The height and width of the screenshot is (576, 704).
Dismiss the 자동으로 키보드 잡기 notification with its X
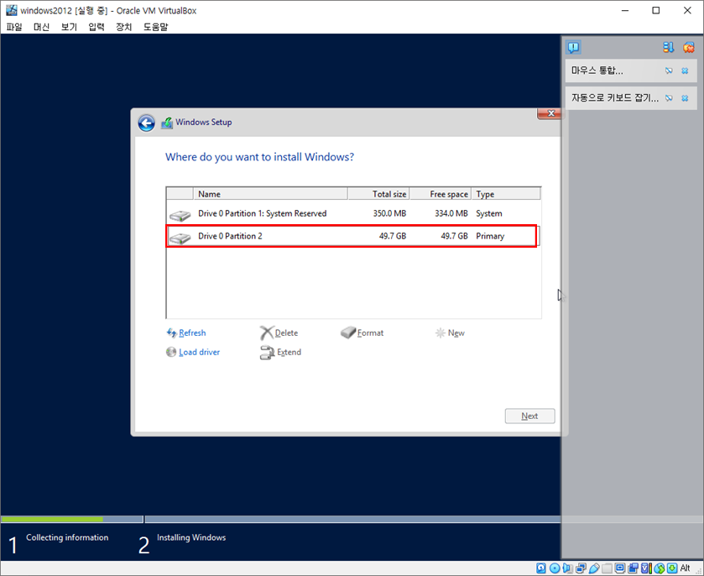(685, 98)
